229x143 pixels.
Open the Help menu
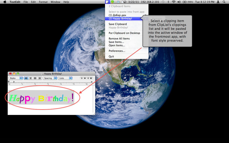click(x=66, y=2)
